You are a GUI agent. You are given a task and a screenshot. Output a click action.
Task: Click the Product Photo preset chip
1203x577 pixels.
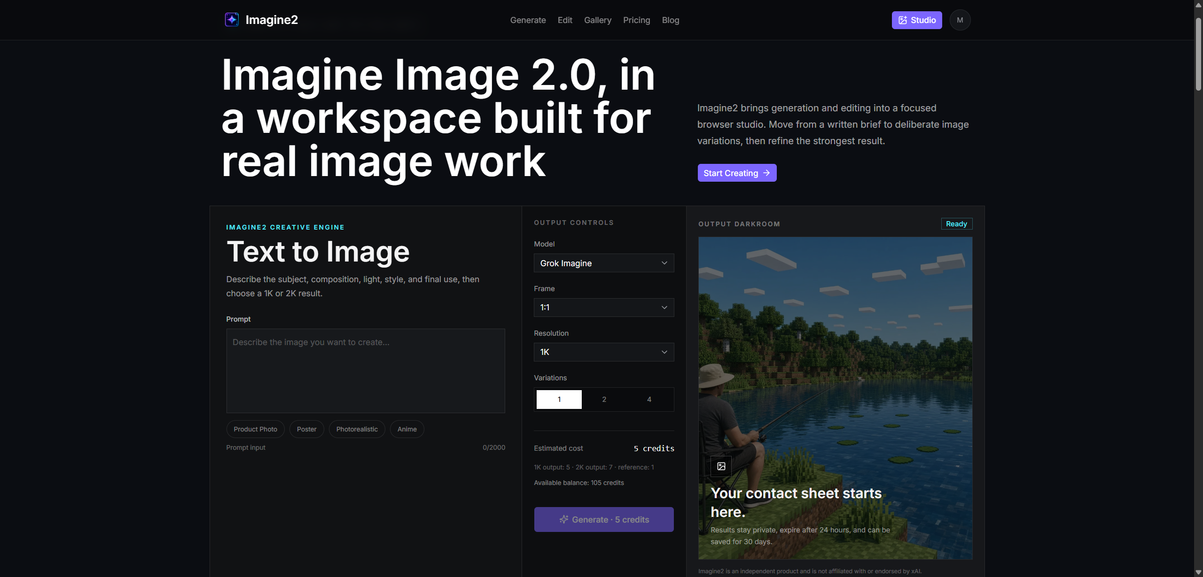point(256,429)
